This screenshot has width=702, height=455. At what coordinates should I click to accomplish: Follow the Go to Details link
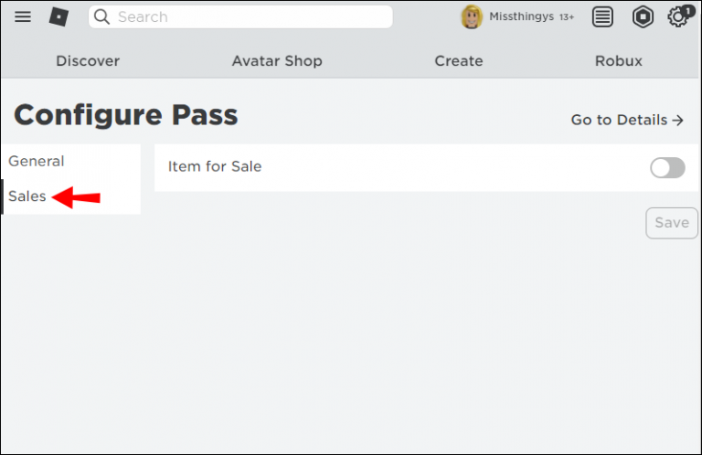[x=627, y=120]
